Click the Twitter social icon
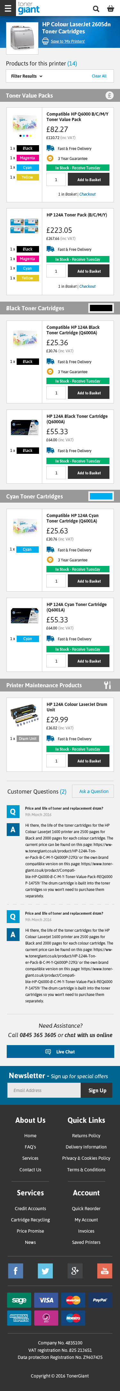This screenshot has height=1391, width=120. click(x=45, y=1271)
